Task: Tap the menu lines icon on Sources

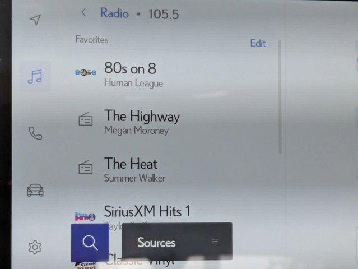Action: pyautogui.click(x=215, y=242)
